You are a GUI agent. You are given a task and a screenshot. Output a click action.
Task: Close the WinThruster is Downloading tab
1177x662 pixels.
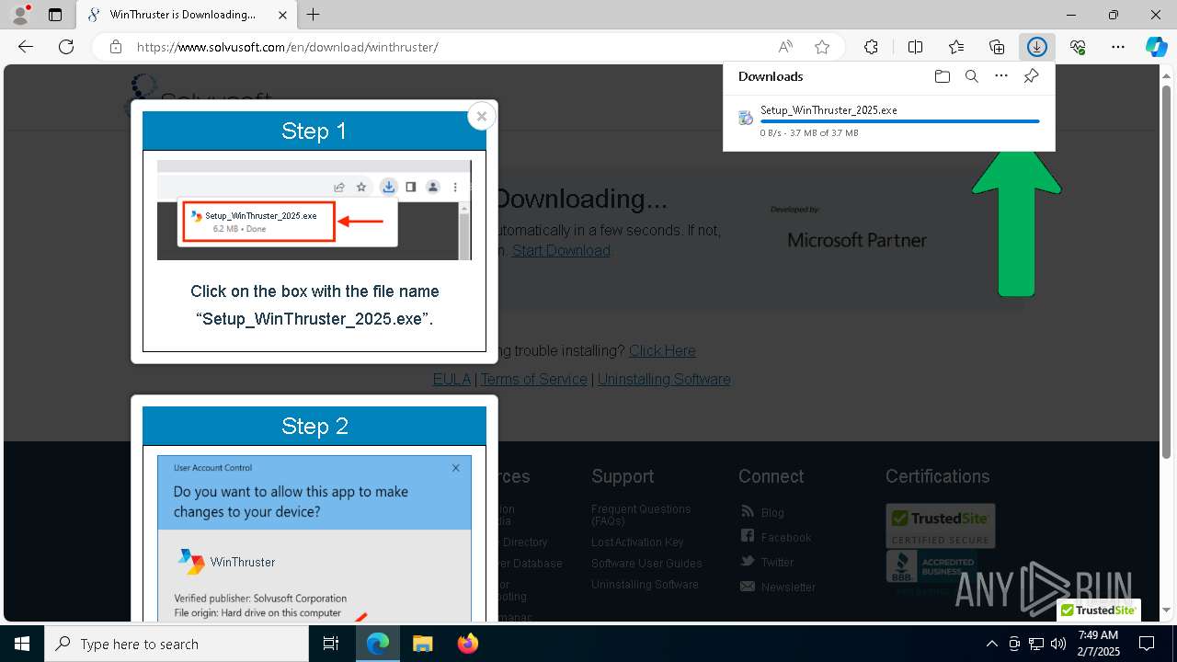[282, 15]
